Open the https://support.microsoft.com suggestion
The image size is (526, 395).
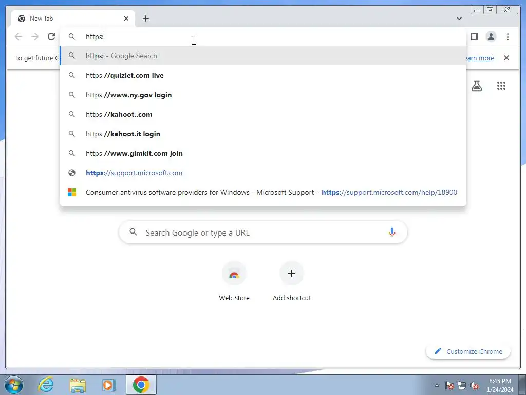click(263, 173)
